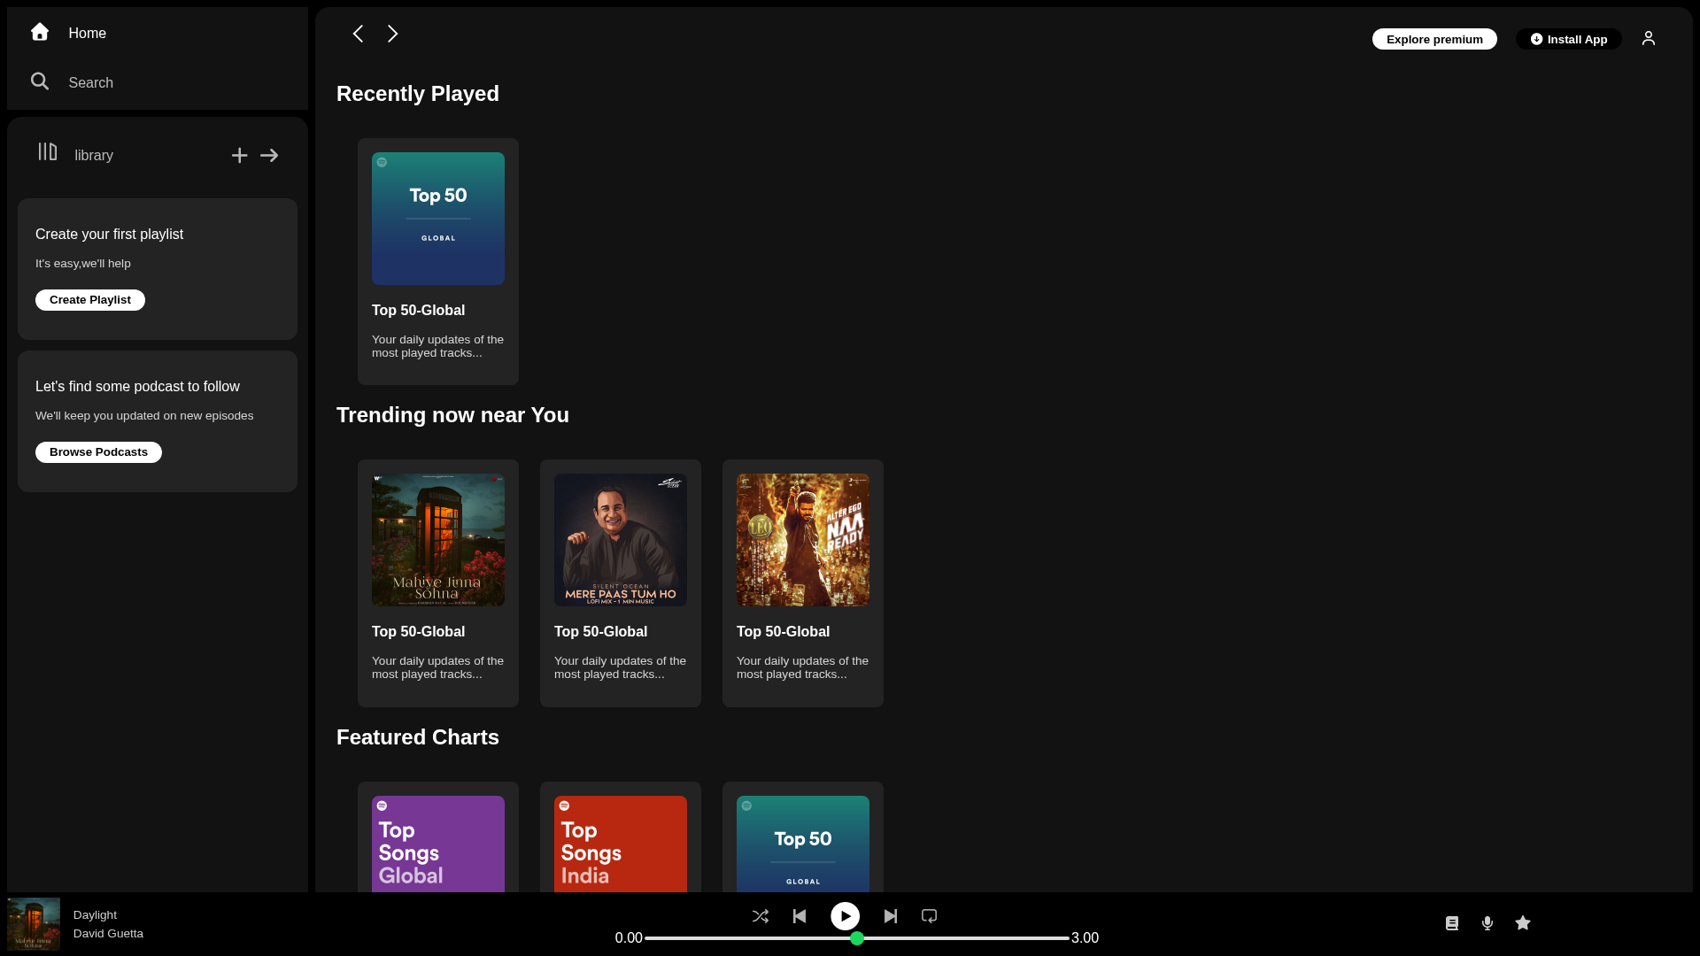
Task: Click the Install App button
Action: click(x=1569, y=39)
